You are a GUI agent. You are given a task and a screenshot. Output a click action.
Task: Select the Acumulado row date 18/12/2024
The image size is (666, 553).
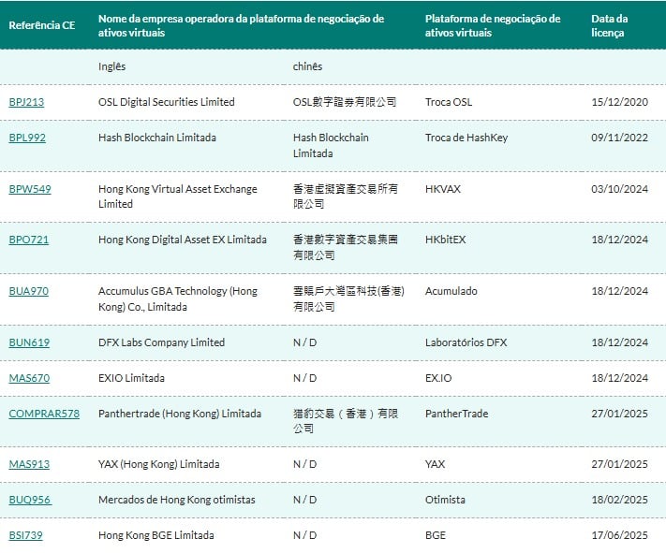click(x=620, y=291)
